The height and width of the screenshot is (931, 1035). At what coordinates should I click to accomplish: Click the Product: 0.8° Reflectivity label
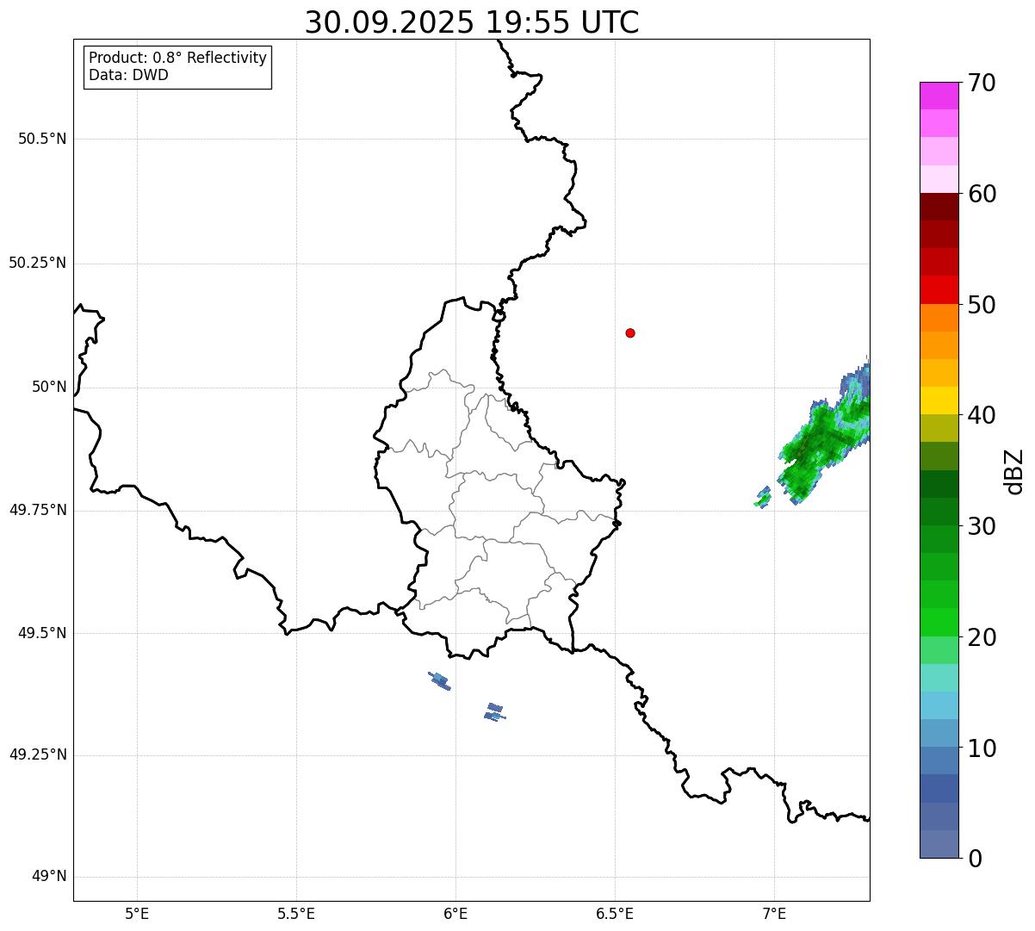click(x=178, y=58)
